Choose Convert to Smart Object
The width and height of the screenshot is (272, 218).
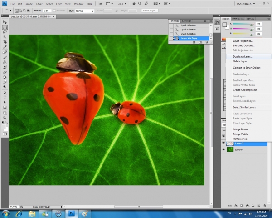tap(248, 68)
